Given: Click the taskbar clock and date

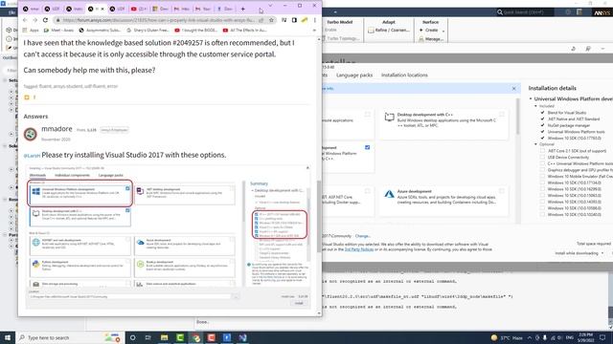Looking at the screenshot, I should [x=587, y=337].
